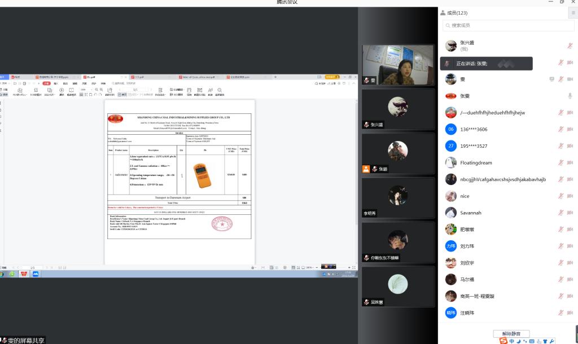Click the 解除静音 unmute button
The image size is (578, 344).
point(511,334)
